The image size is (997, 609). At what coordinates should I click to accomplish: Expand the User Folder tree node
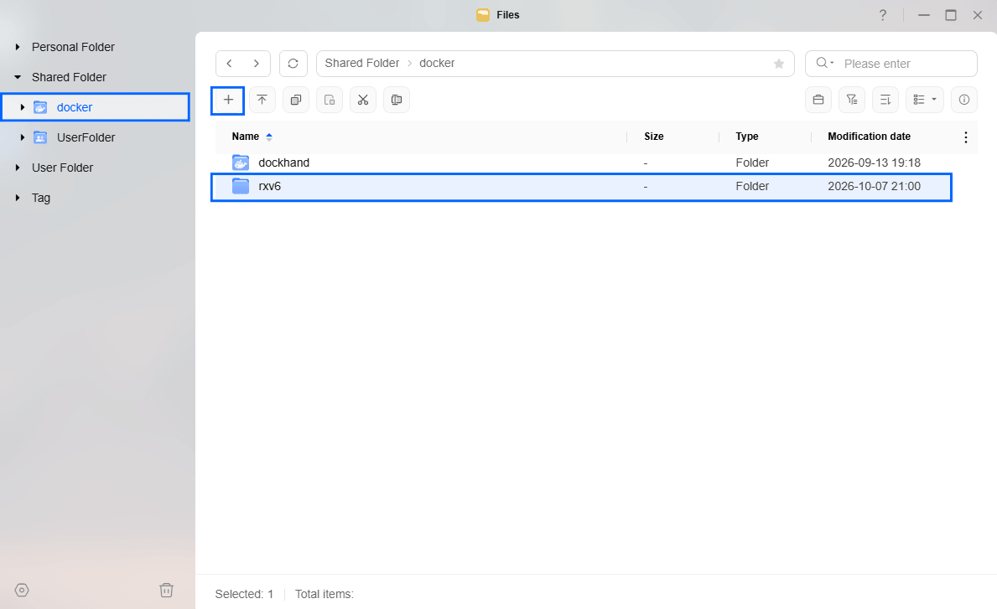pyautogui.click(x=18, y=168)
